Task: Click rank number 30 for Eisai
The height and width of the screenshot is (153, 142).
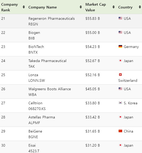Action: (x=3, y=145)
